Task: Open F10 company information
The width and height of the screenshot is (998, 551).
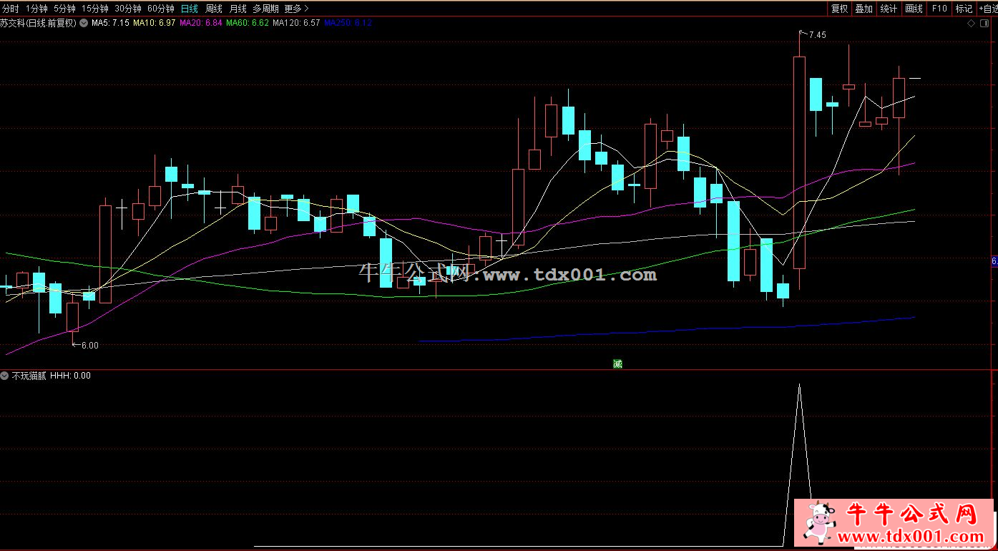Action: tap(939, 9)
